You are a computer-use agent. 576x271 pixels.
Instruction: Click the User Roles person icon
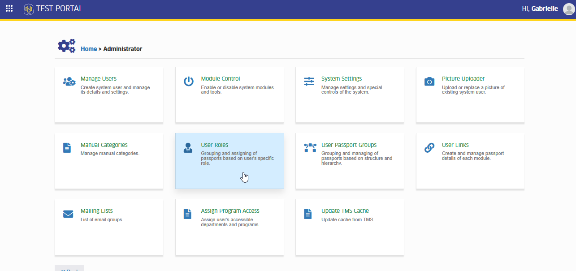[188, 148]
